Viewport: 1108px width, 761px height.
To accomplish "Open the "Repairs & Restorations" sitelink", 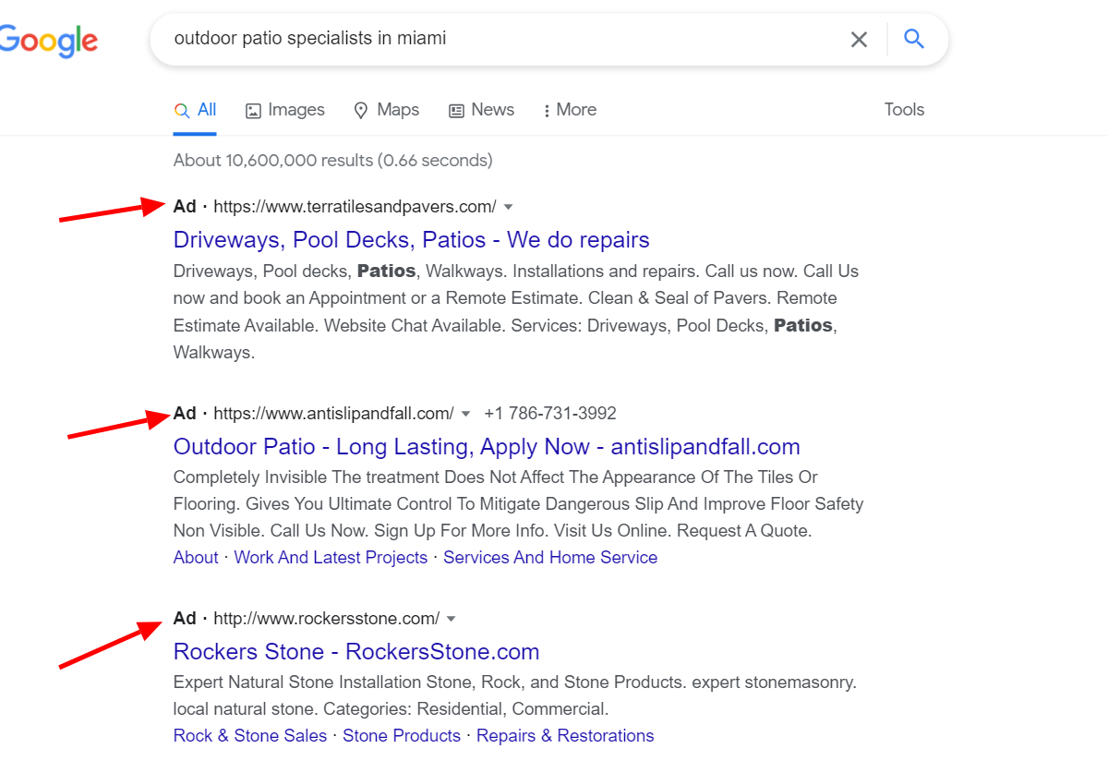I will coord(565,736).
